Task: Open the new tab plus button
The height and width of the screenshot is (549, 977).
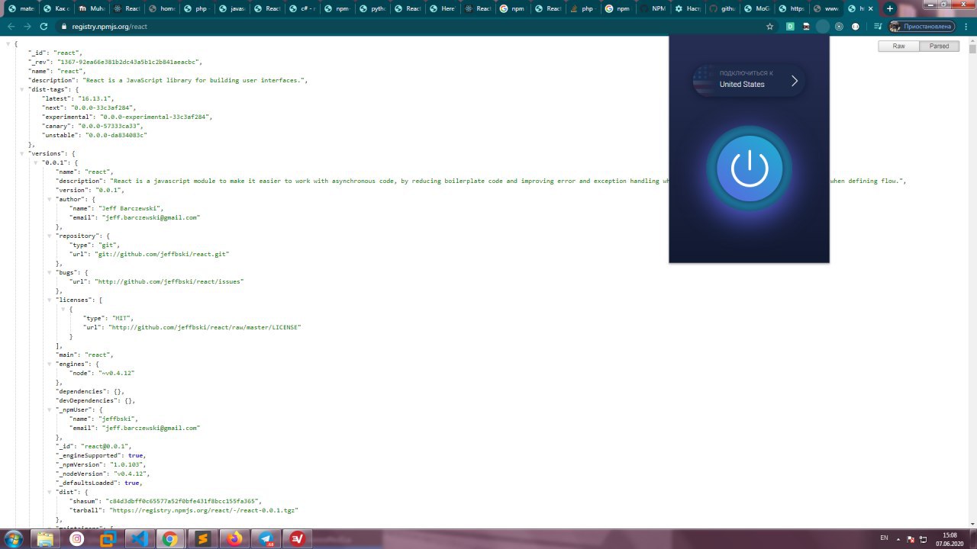Action: point(889,8)
